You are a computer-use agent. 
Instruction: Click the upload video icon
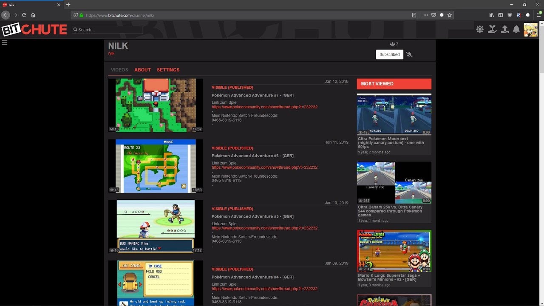point(504,29)
